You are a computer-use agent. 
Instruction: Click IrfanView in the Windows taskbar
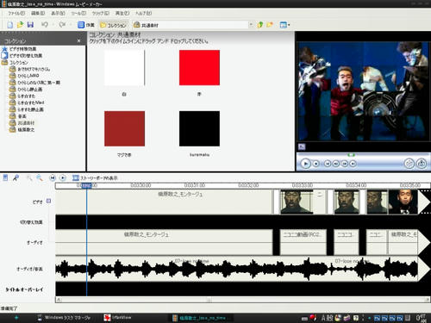[x=118, y=318]
